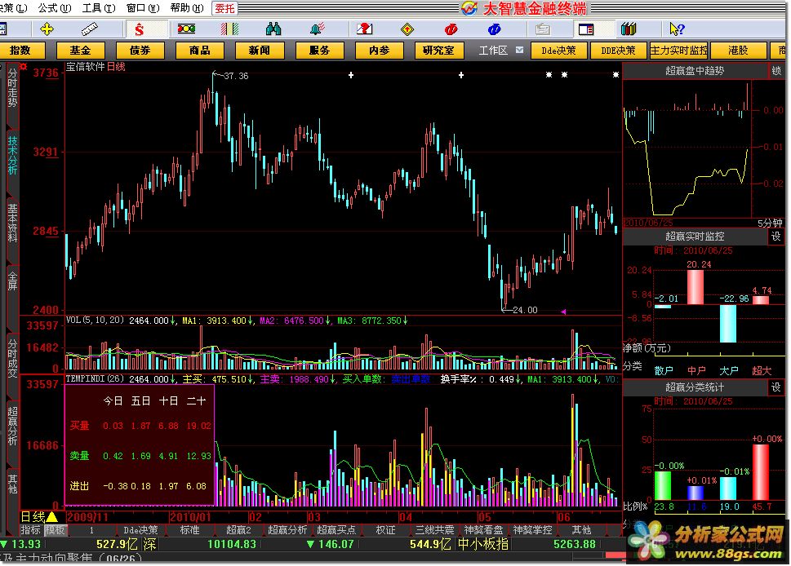This screenshot has height=566, width=791.
Task: Click the 中小板指 index label in status bar
Action: click(482, 544)
